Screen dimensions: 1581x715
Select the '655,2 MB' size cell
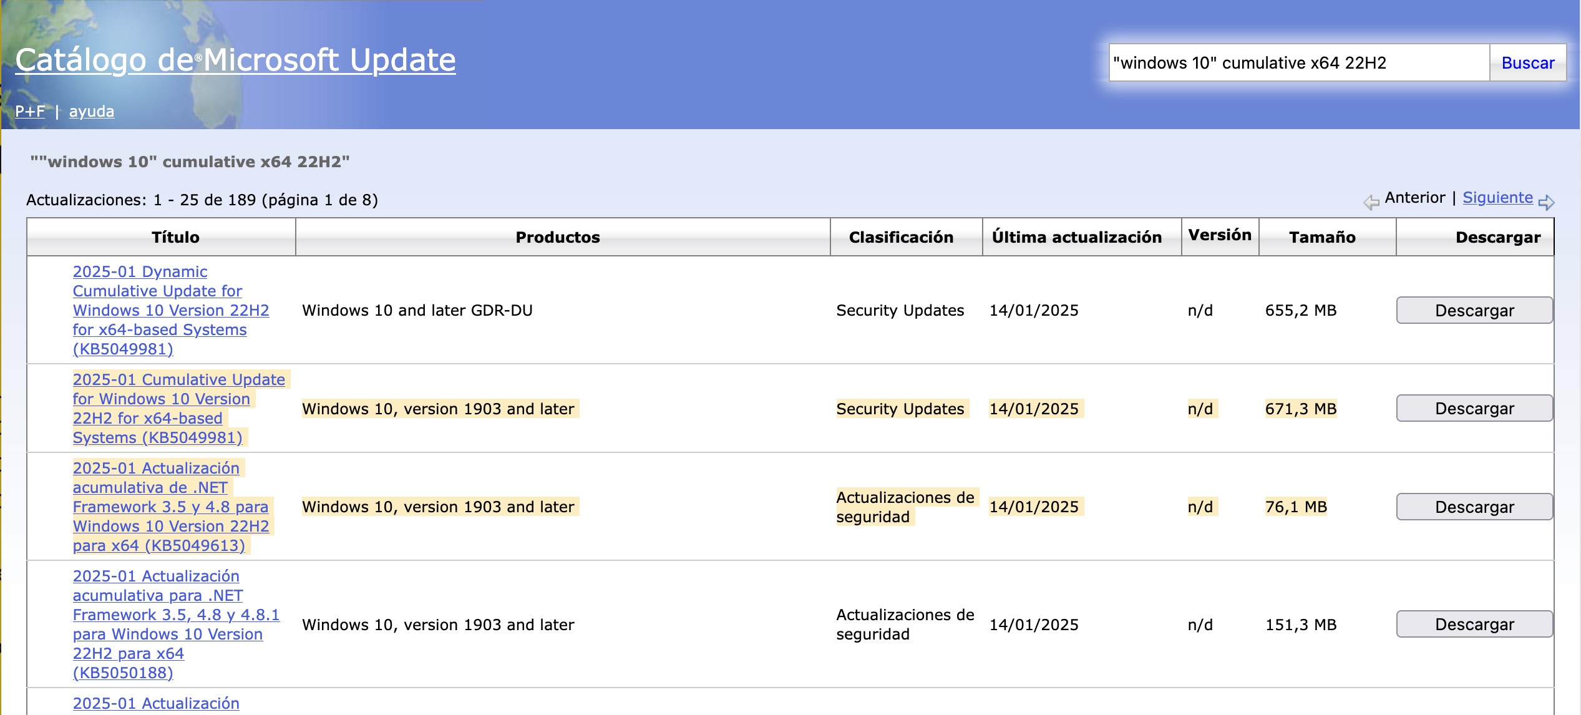point(1301,310)
